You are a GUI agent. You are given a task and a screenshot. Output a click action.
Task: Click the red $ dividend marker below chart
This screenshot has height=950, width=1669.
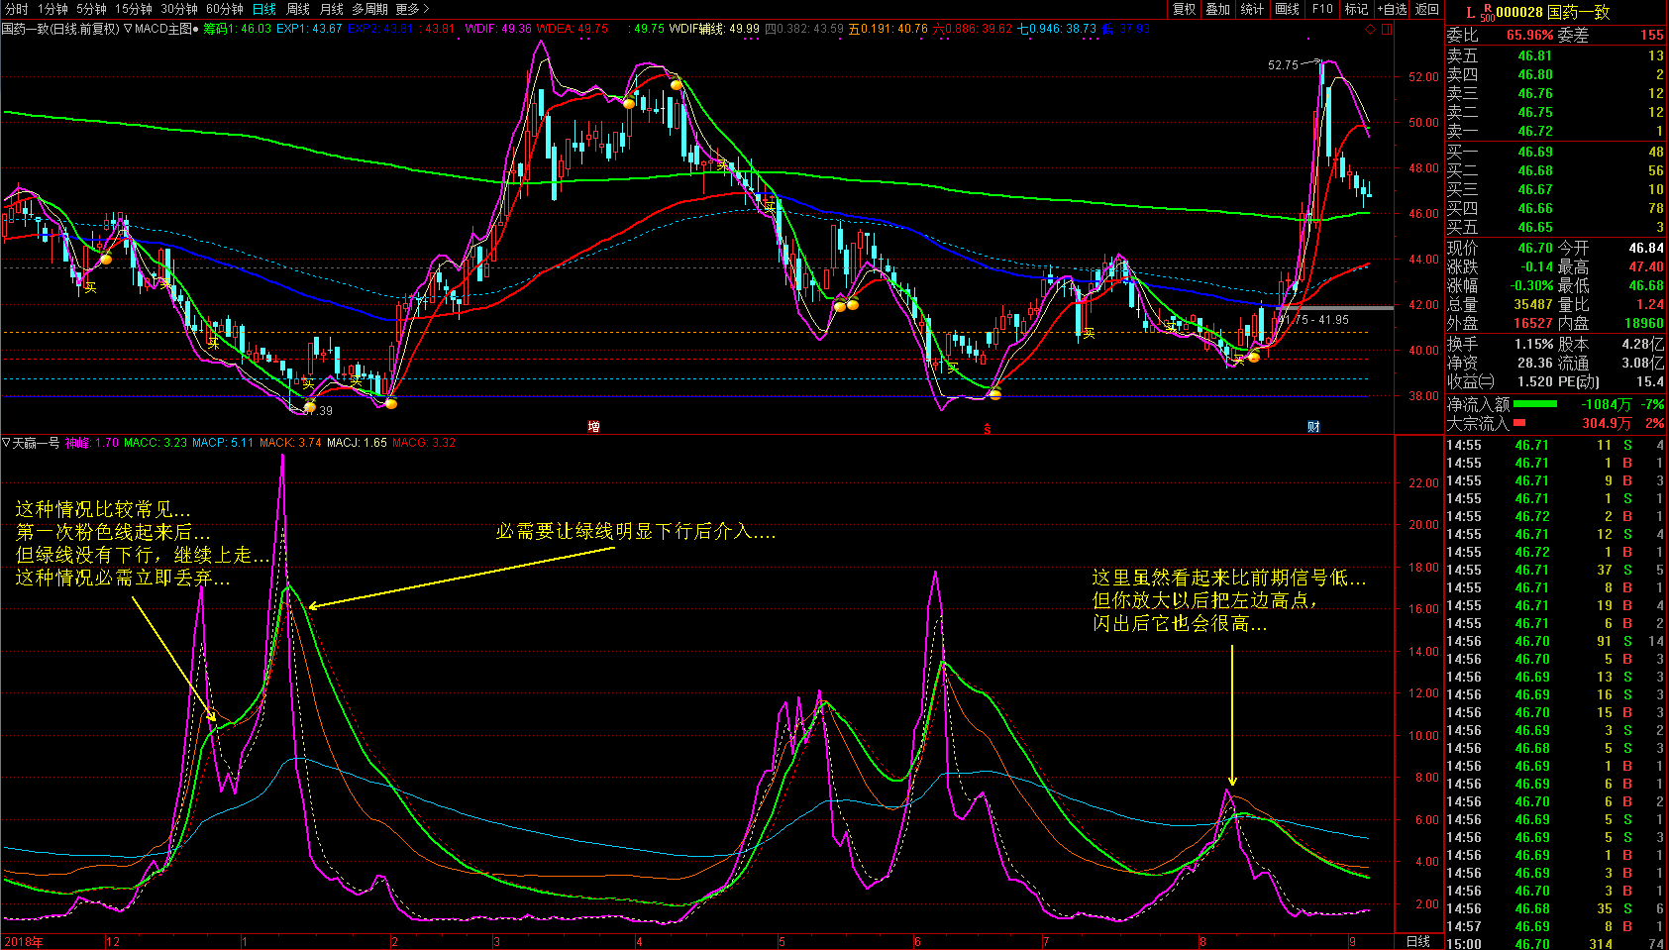[987, 428]
